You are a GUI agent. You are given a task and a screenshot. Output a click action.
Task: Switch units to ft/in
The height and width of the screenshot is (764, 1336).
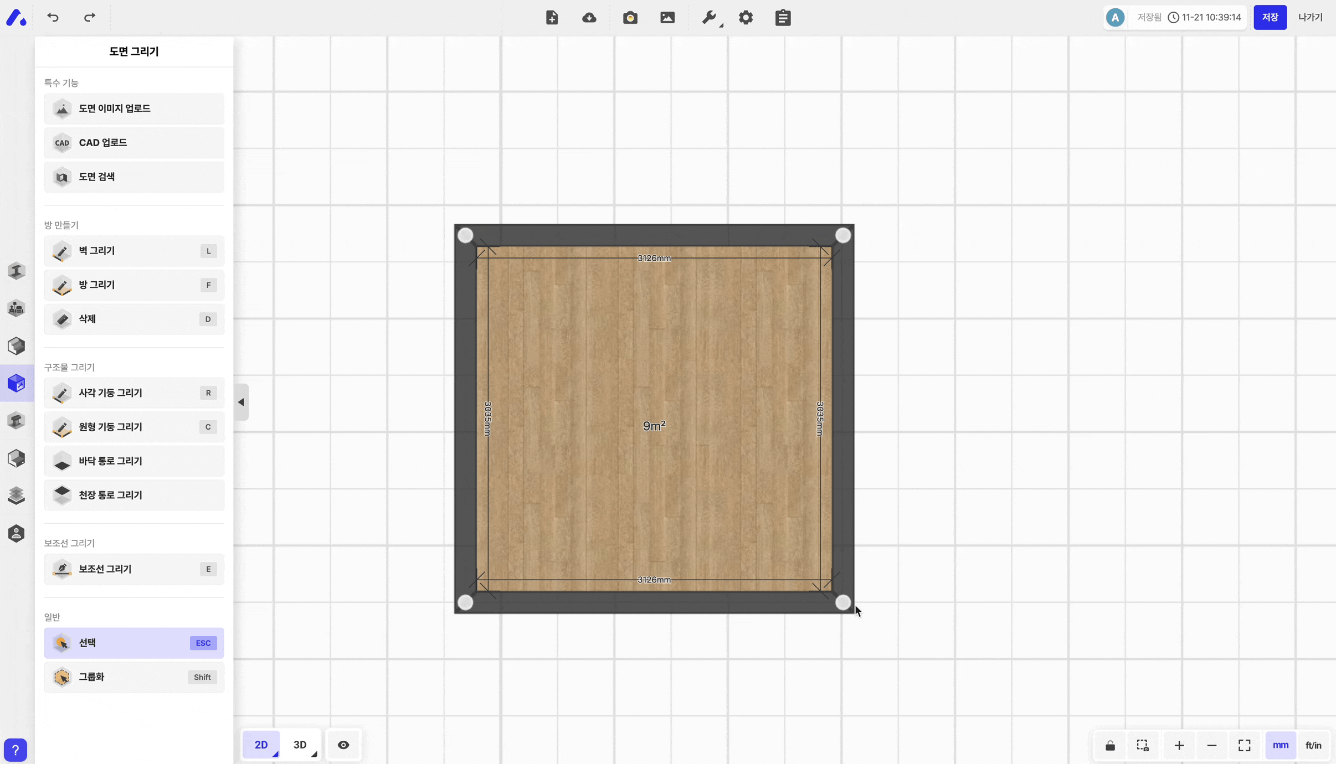[x=1313, y=745]
